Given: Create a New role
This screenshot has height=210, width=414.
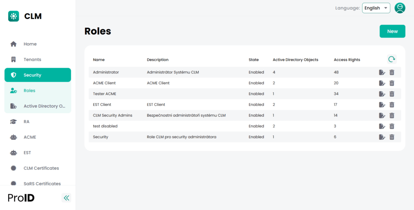Looking at the screenshot, I should [392, 31].
